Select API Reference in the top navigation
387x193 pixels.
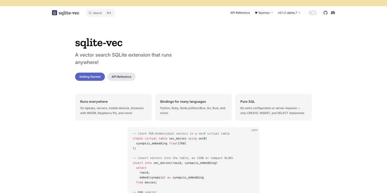240,13
